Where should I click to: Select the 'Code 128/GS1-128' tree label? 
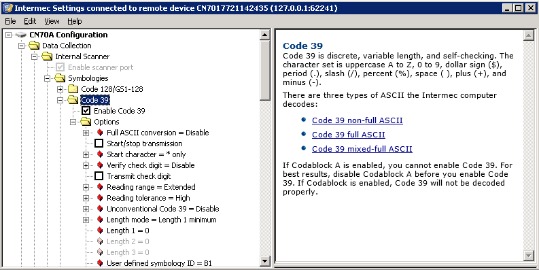112,89
